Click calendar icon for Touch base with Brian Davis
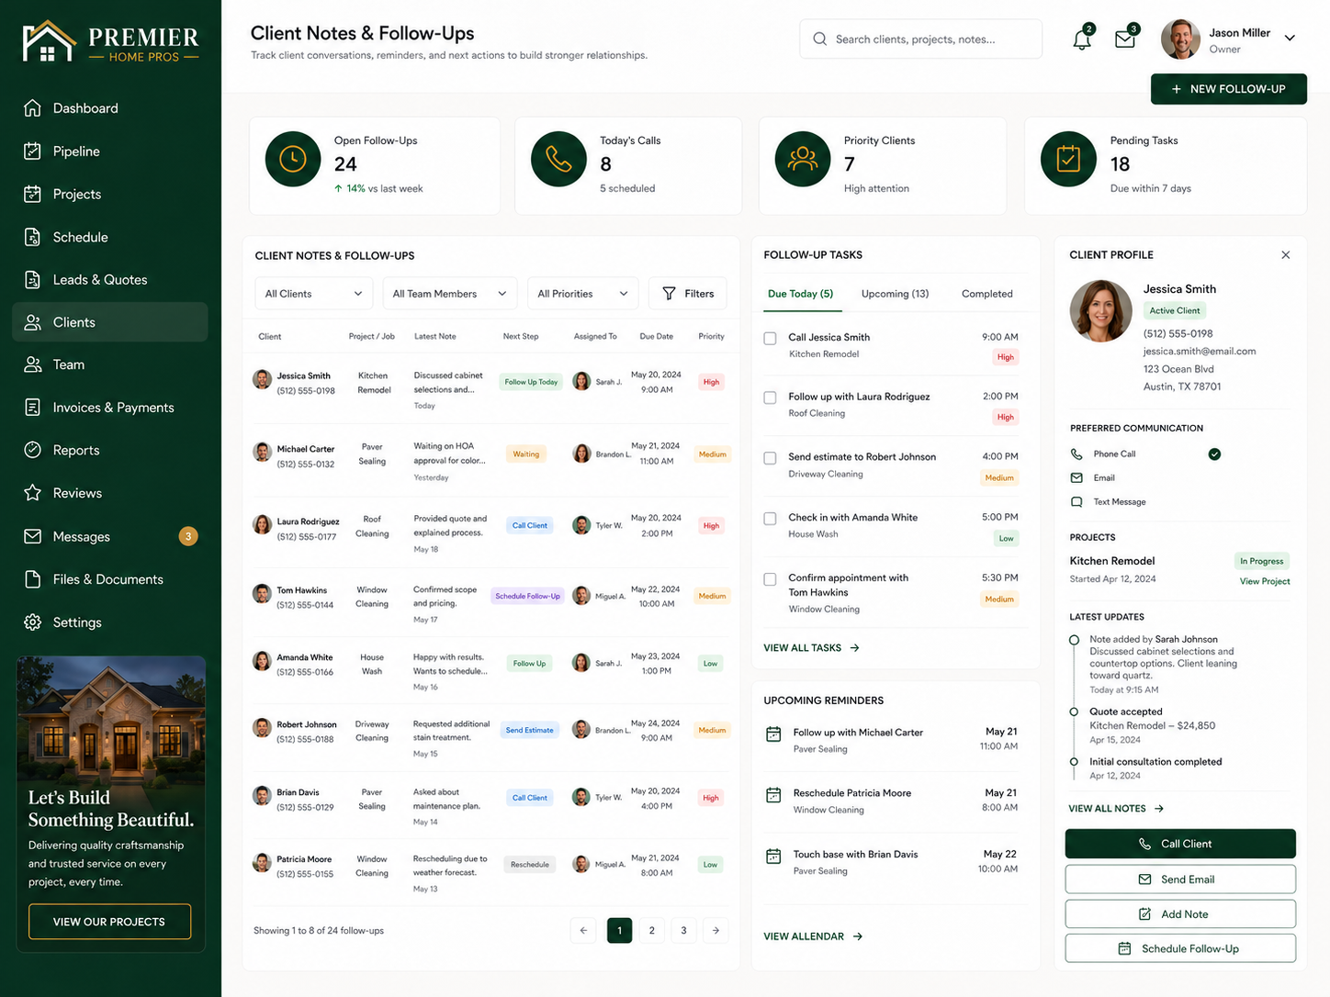Viewport: 1330px width, 997px height. [x=773, y=857]
